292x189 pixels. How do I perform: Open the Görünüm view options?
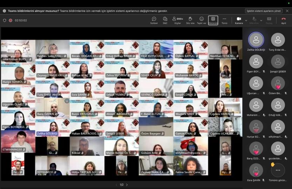213,20
